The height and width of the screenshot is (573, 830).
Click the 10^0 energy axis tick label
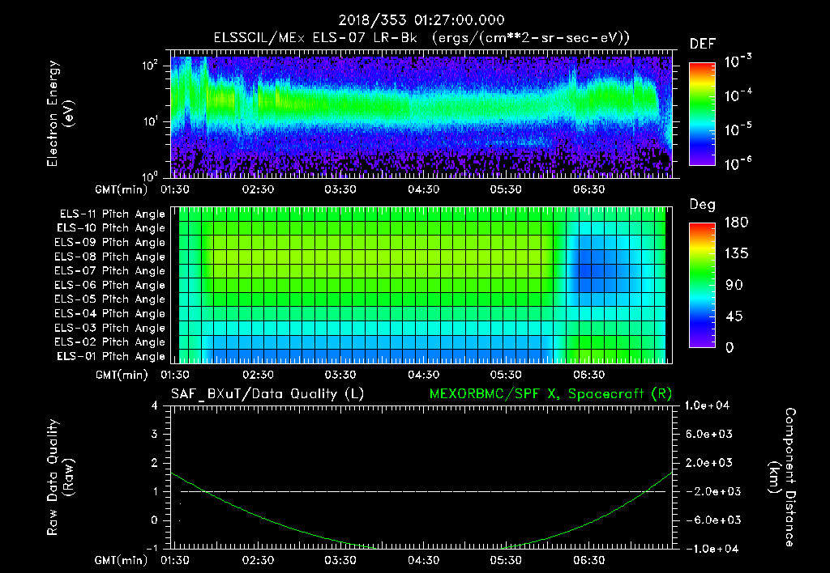pos(150,176)
